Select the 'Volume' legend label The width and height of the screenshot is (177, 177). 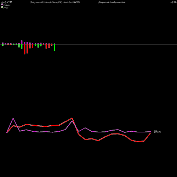coord(7,5)
